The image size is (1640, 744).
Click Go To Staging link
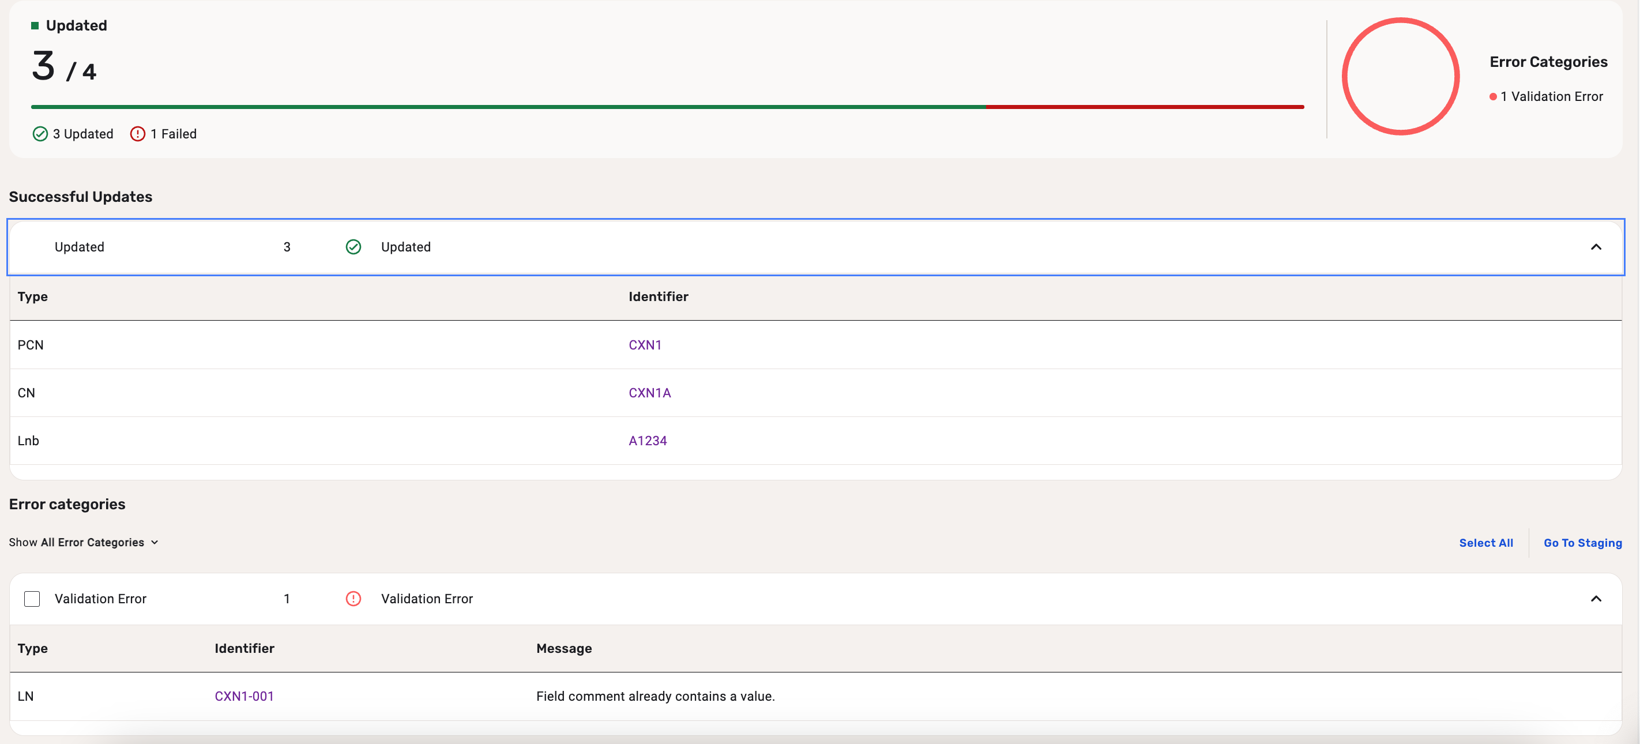click(1582, 543)
